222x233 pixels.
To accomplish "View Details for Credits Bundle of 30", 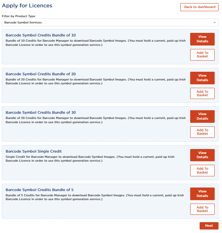I will tap(202, 116).
